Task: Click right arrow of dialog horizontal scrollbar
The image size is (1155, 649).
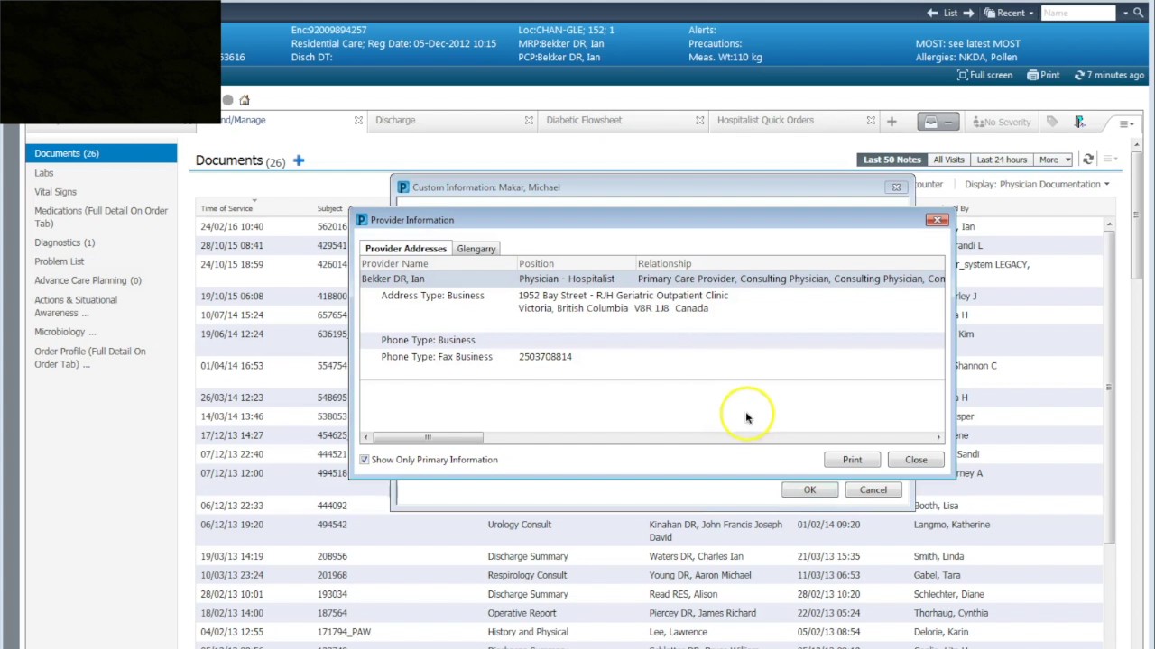Action: 938,437
